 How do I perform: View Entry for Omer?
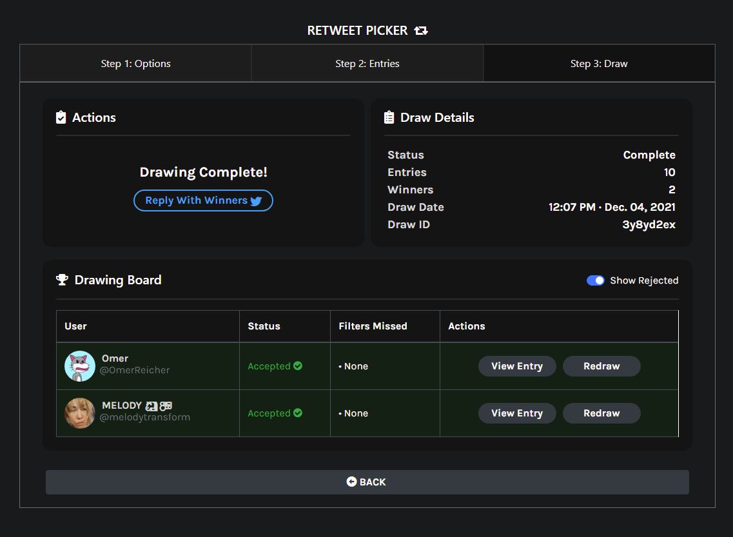point(517,366)
